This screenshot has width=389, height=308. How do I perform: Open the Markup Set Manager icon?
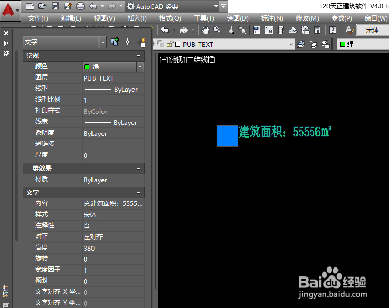tap(305, 31)
